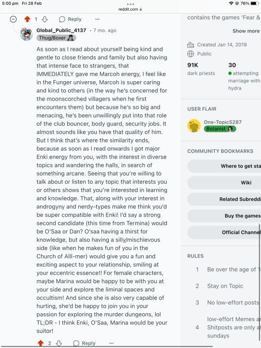Viewport: 261px width, 348px height.
Task: Click the downvote arrow on the bottom comment
Action: 59,343
